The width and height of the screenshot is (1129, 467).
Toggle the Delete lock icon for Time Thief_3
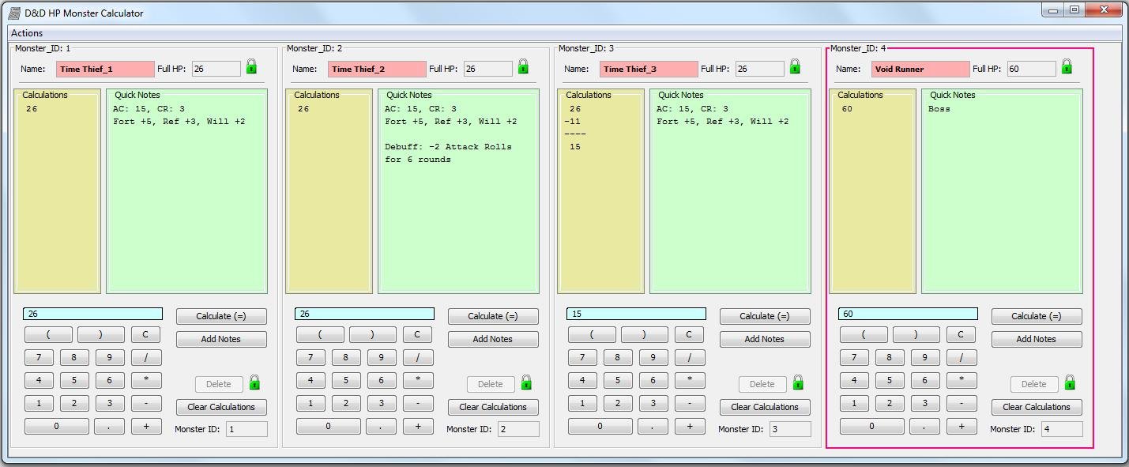[x=796, y=383]
